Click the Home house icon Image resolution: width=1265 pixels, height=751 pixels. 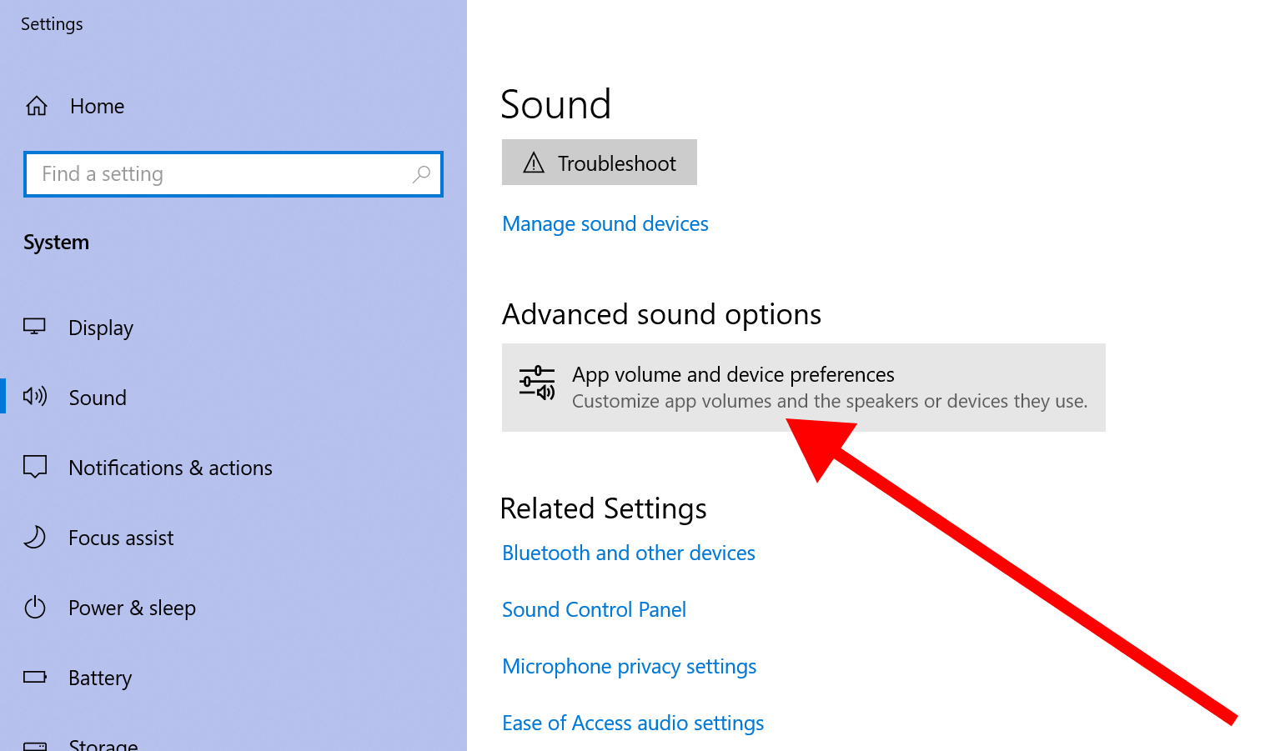click(x=37, y=106)
